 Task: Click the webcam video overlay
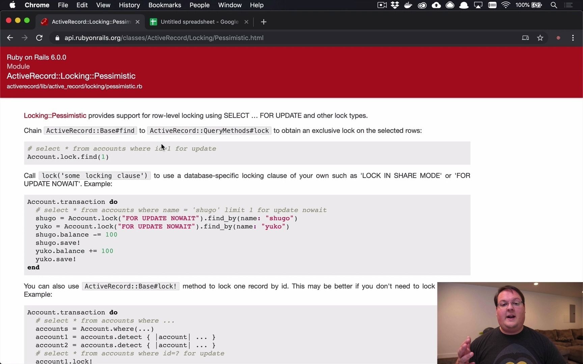point(510,323)
